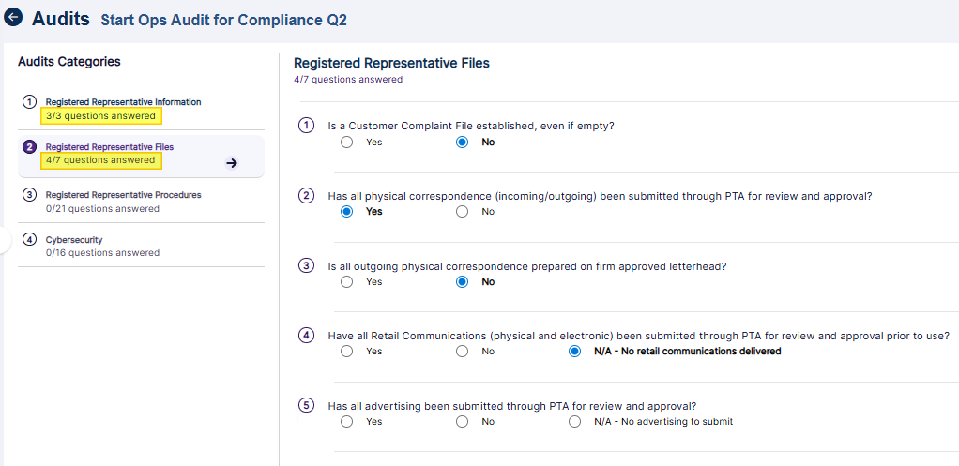This screenshot has height=466, width=959.
Task: Select Yes for Customer Complaint File question
Action: (x=347, y=143)
